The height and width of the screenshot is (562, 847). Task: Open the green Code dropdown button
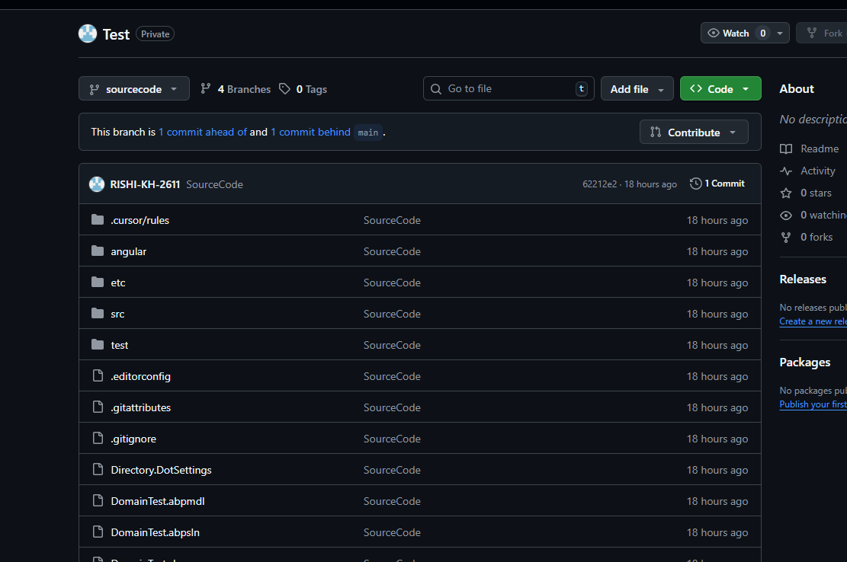tap(720, 89)
